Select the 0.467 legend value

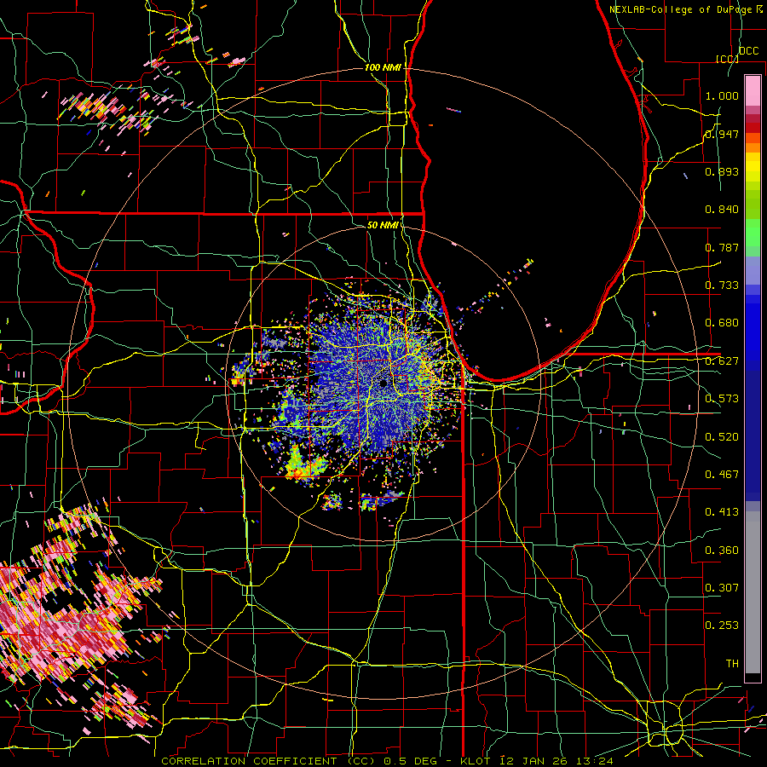pyautogui.click(x=722, y=475)
